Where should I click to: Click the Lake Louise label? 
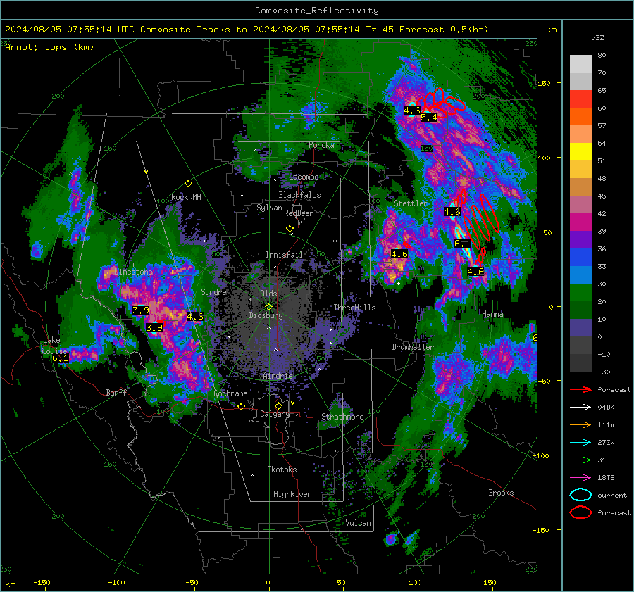click(54, 346)
